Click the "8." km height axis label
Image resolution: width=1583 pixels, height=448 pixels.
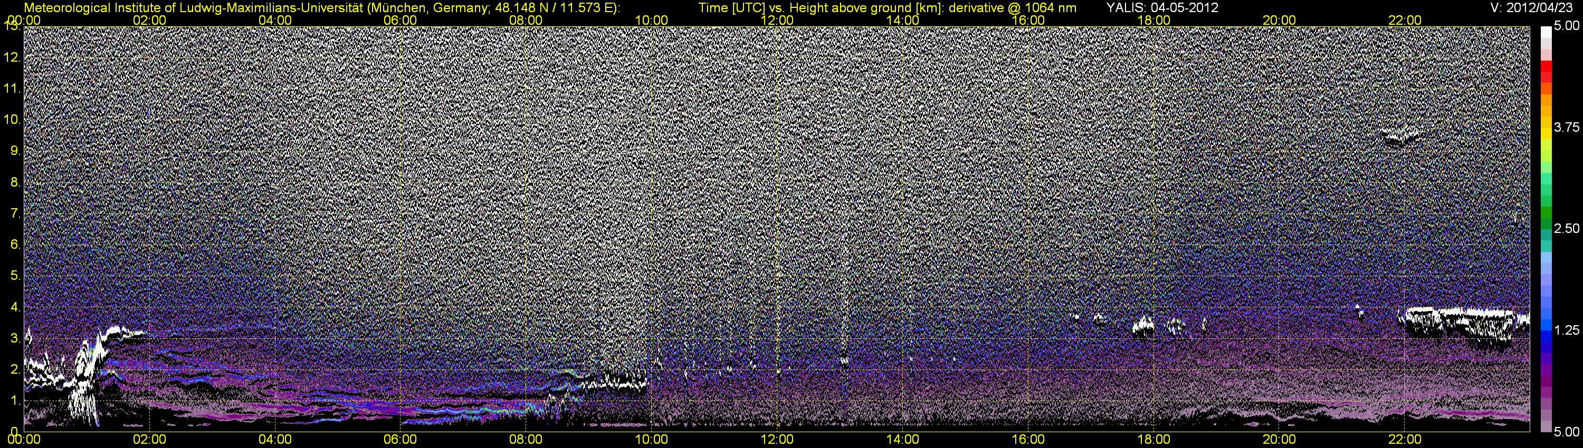[15, 182]
